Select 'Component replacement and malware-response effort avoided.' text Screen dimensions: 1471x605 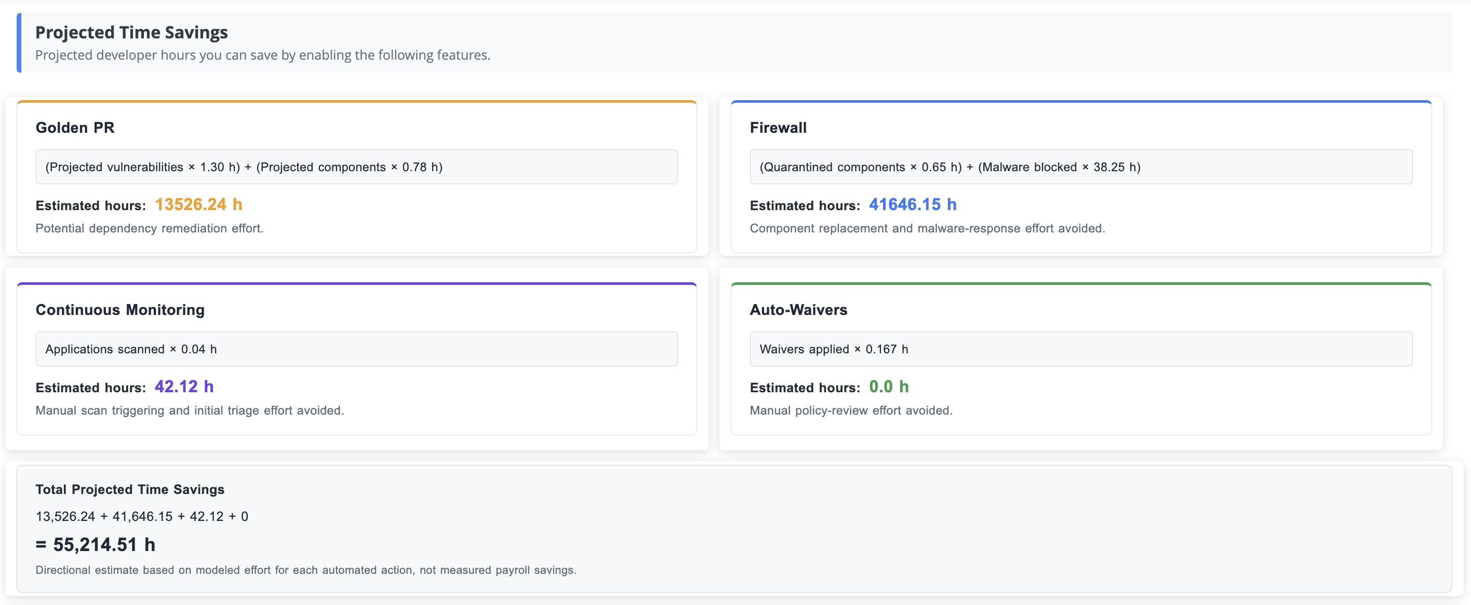point(927,229)
